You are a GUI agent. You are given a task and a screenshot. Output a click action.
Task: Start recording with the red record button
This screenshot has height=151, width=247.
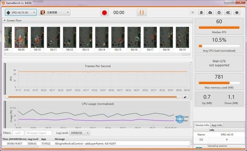(105, 13)
